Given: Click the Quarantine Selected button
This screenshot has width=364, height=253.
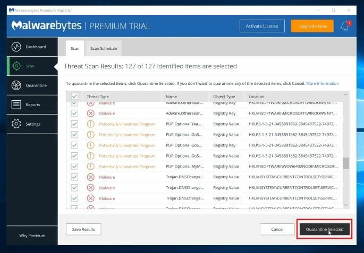Looking at the screenshot, I should 325,229.
